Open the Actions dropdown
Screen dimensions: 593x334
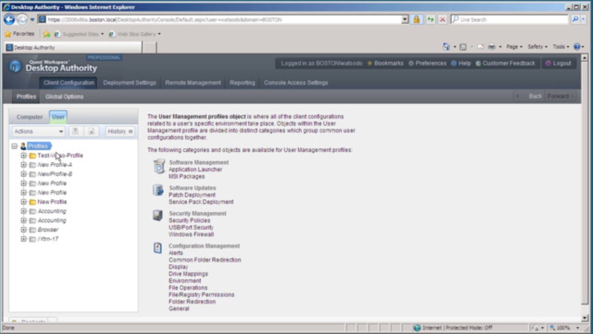(x=38, y=132)
